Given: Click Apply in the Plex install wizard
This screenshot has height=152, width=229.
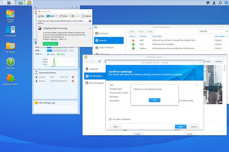Looking at the screenshot, I should coord(181,126).
